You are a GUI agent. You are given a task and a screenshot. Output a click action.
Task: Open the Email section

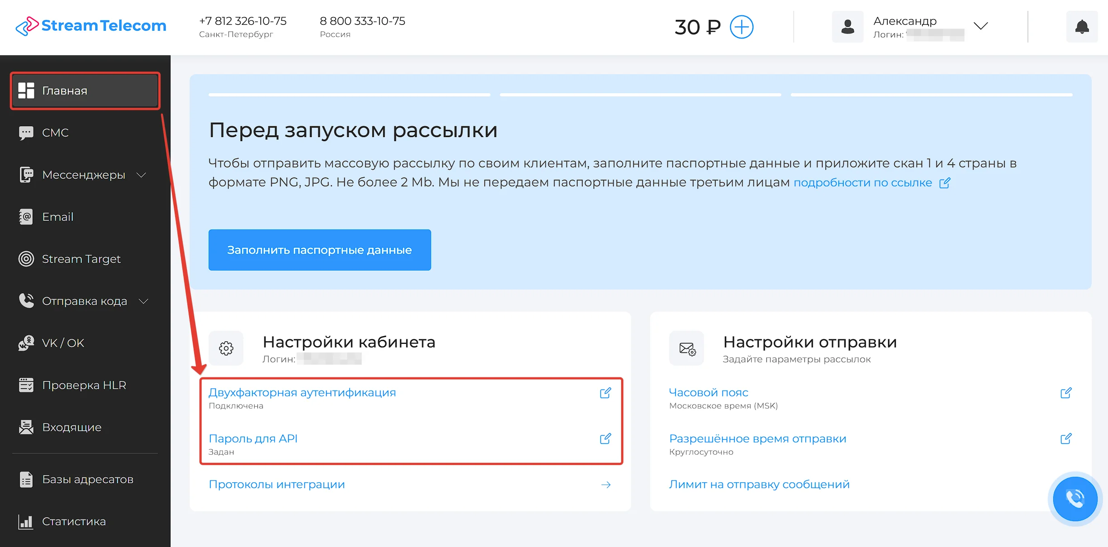[57, 217]
